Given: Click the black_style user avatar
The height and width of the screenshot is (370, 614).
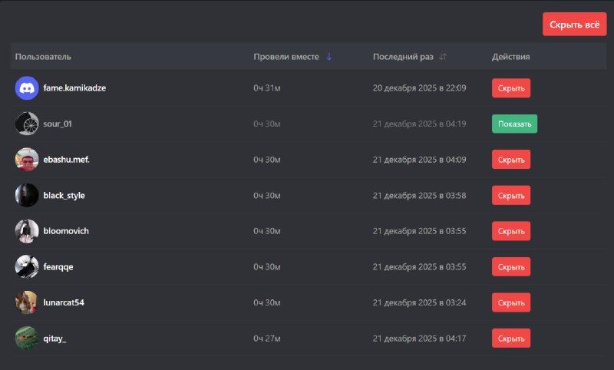Looking at the screenshot, I should (x=27, y=195).
